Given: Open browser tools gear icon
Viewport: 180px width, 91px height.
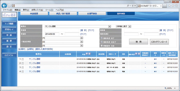Looking at the screenshot, I should pyautogui.click(x=176, y=6).
